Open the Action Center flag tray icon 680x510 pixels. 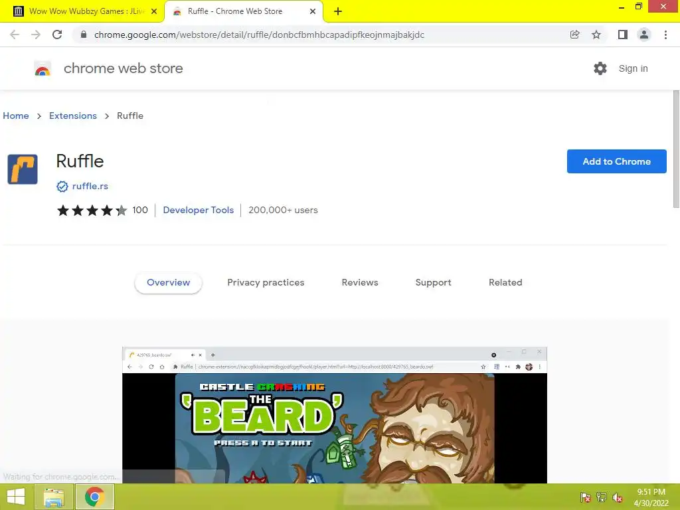click(586, 497)
